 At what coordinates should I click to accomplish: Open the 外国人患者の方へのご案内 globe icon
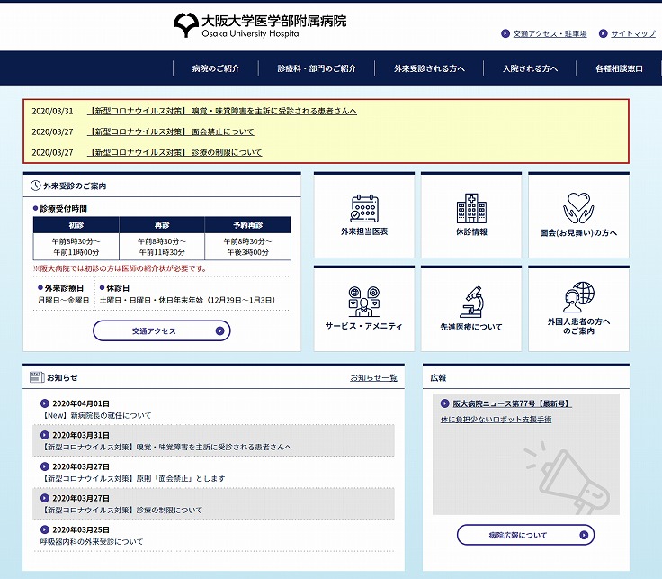coord(578,297)
